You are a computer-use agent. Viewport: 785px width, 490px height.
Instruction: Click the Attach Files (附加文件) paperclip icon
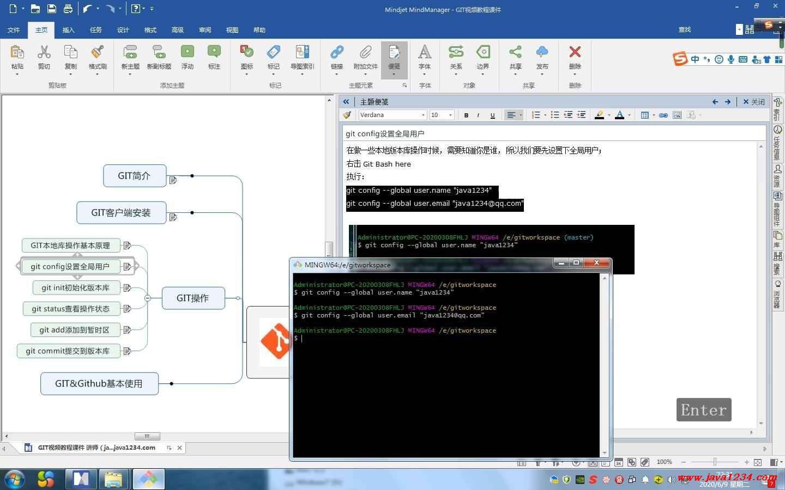(365, 52)
